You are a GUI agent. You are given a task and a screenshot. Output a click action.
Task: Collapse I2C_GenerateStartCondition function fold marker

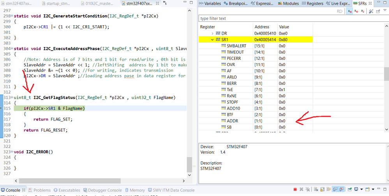[12, 16]
